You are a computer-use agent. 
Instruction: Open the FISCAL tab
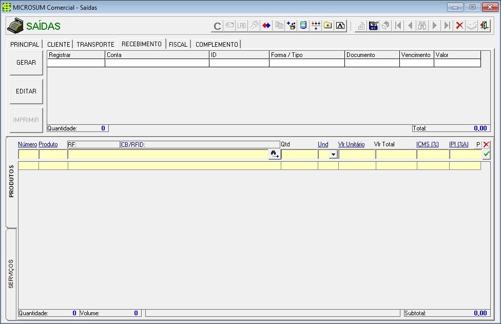tap(178, 45)
